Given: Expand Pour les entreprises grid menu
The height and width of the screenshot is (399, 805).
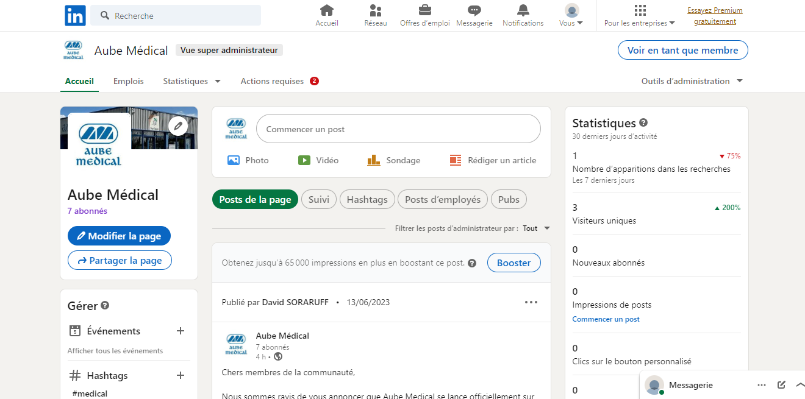Looking at the screenshot, I should (x=640, y=15).
